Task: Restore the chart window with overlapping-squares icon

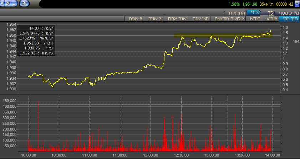Action: click(7, 3)
